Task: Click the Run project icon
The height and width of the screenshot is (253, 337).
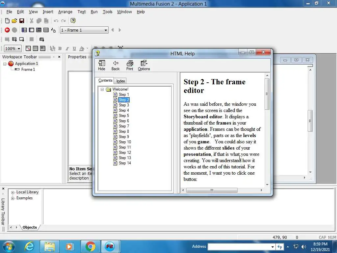Action: click(14, 39)
